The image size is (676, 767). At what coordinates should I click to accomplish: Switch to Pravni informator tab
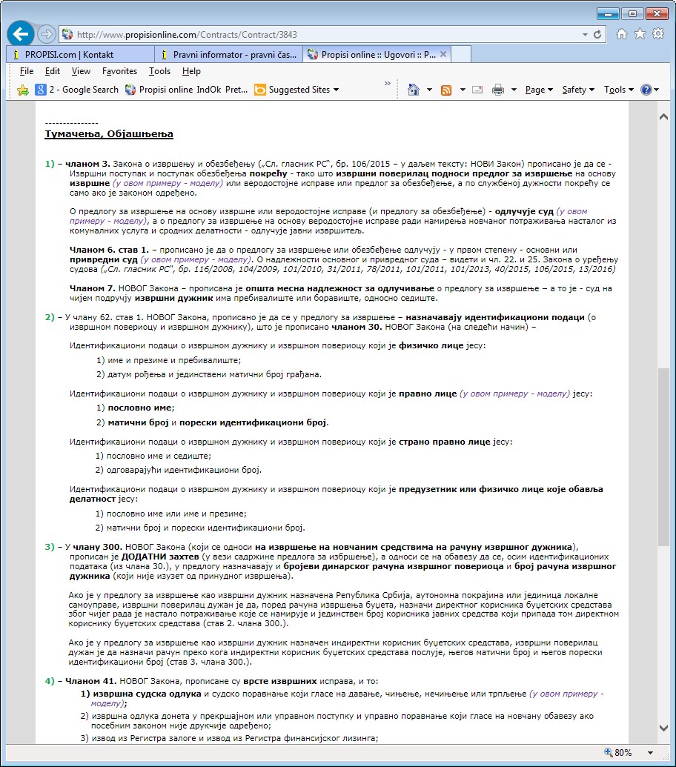click(228, 54)
